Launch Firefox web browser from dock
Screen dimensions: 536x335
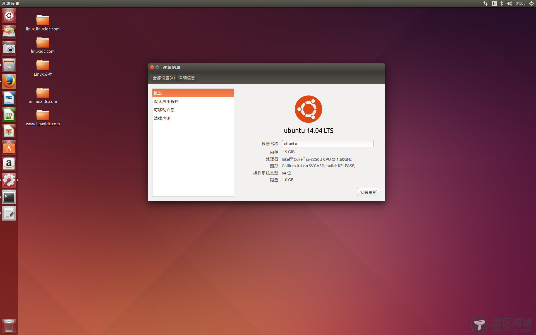point(9,82)
